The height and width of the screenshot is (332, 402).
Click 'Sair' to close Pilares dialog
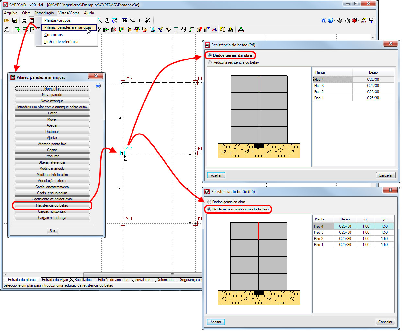pyautogui.click(x=52, y=231)
